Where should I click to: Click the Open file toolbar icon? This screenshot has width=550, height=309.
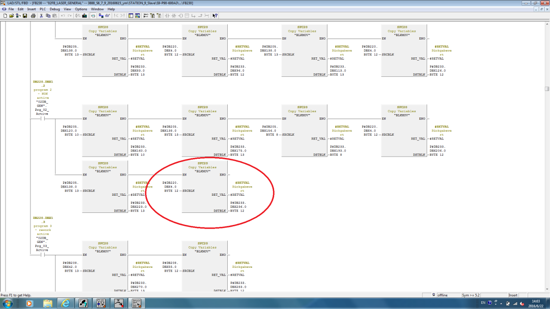click(x=12, y=16)
